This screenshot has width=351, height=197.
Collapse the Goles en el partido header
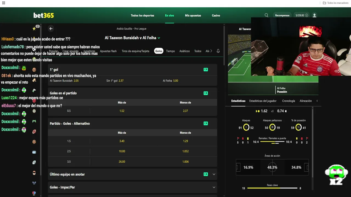(132, 93)
